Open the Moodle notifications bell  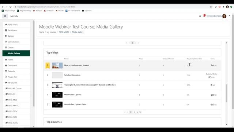200,16
